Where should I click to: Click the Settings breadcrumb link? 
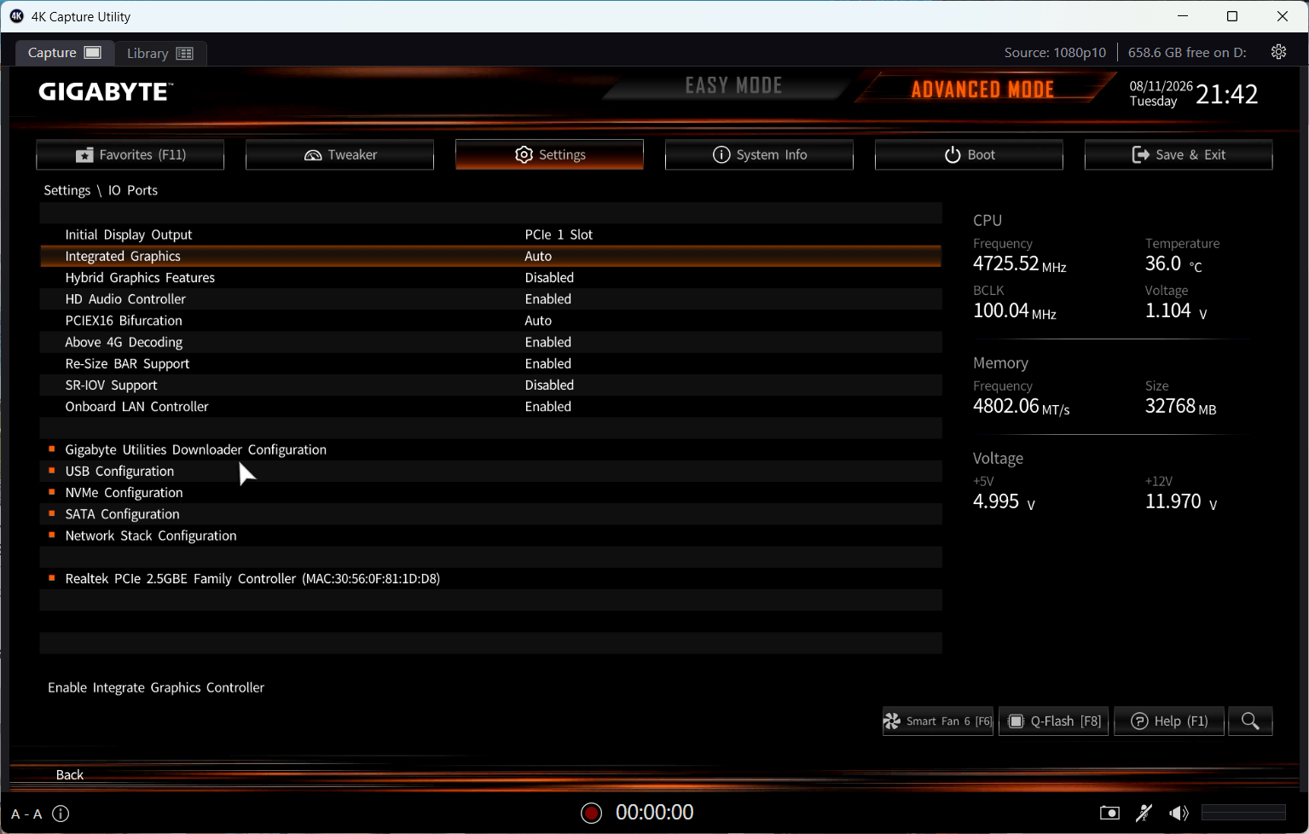click(67, 190)
